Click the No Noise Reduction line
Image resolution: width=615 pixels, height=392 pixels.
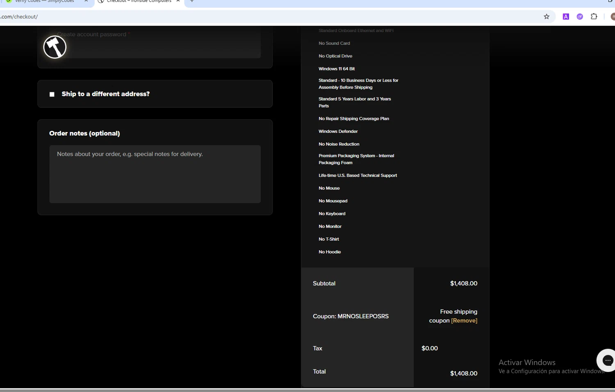[339, 144]
